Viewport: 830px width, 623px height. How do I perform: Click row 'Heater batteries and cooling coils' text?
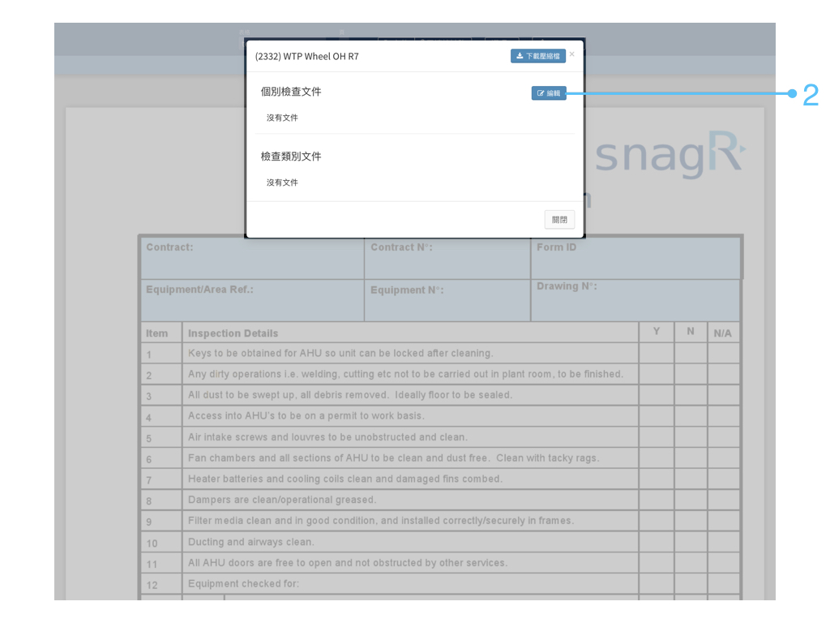pyautogui.click(x=345, y=479)
